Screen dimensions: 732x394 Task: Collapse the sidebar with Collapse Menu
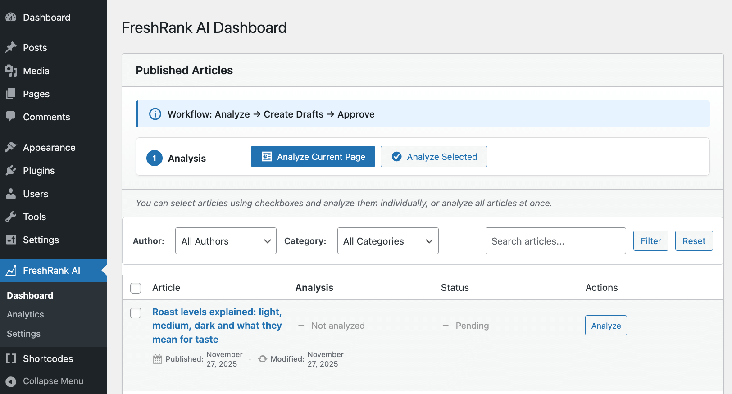(45, 381)
